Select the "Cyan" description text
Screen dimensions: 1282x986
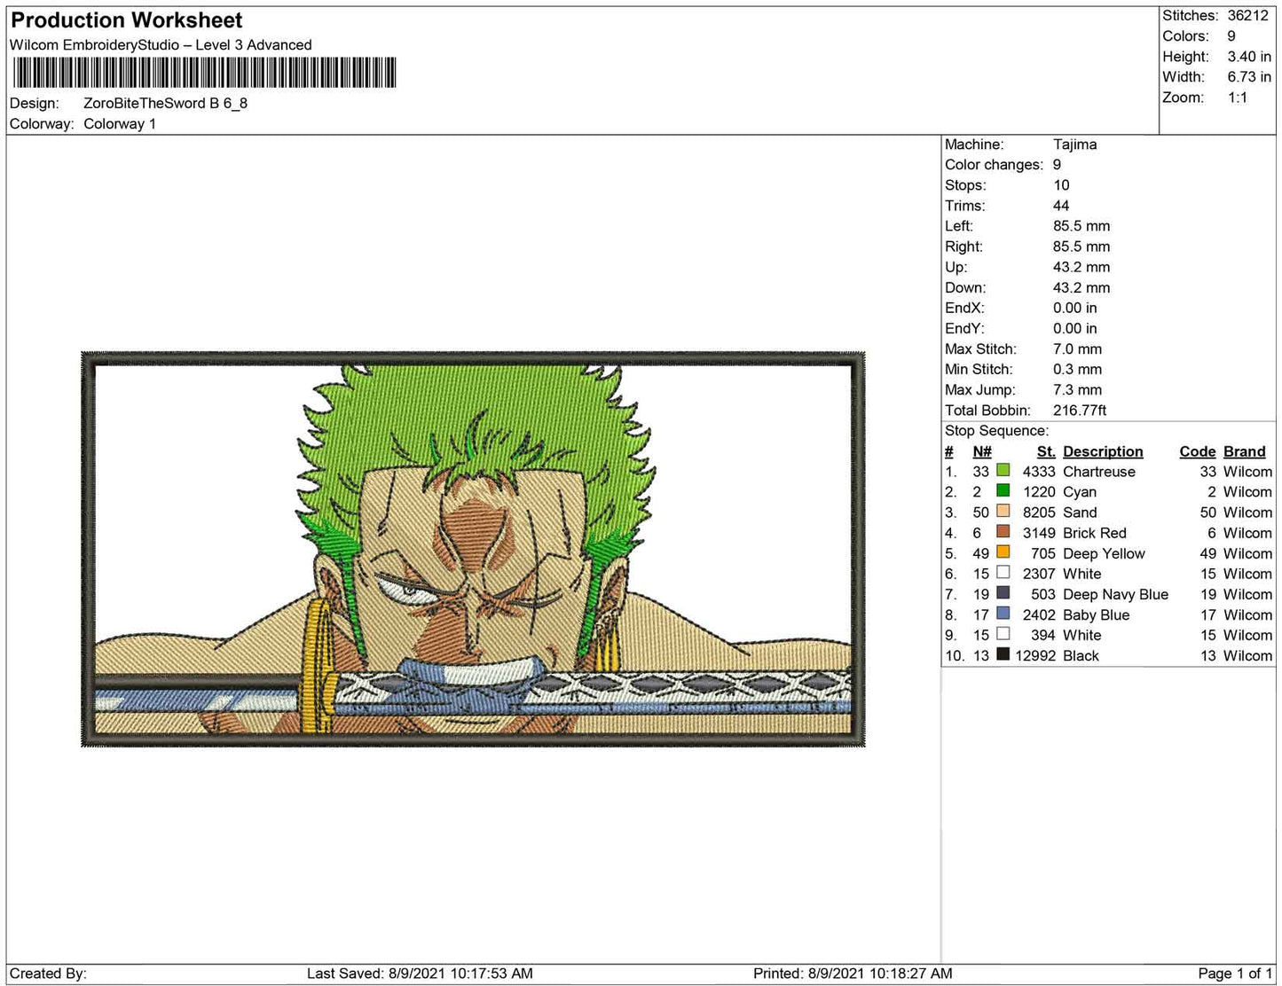click(x=1080, y=492)
